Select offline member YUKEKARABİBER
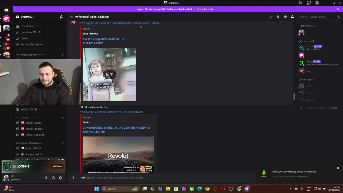Image resolution: width=343 pixels, height=193 pixels. coord(319,108)
